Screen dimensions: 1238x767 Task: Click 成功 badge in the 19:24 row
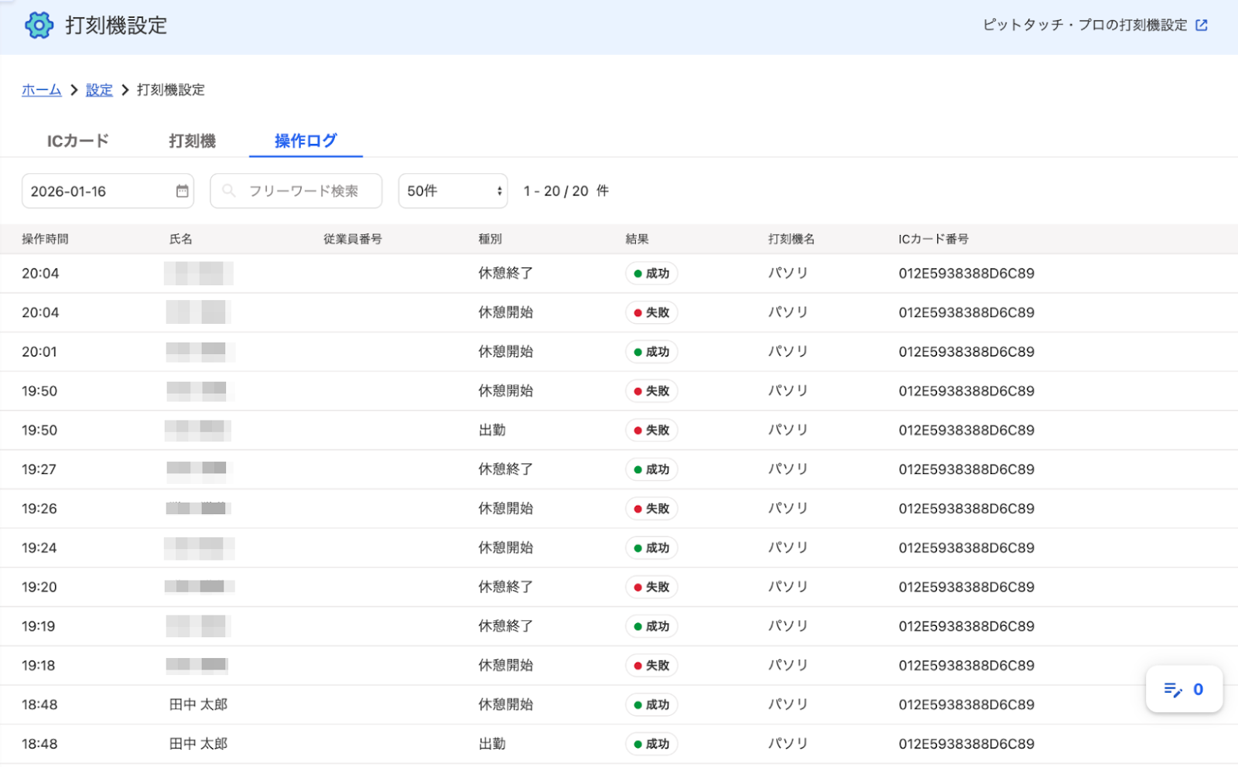coord(651,547)
